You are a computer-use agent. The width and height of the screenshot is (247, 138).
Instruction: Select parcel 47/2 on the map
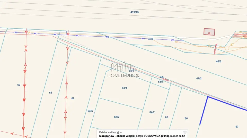point(199,78)
